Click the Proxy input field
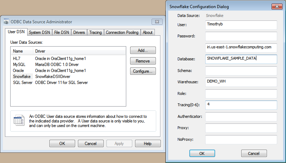This screenshot has height=163, width=286. tap(241, 128)
